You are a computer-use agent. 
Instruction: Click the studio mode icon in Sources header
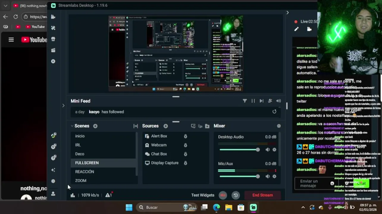[193, 126]
